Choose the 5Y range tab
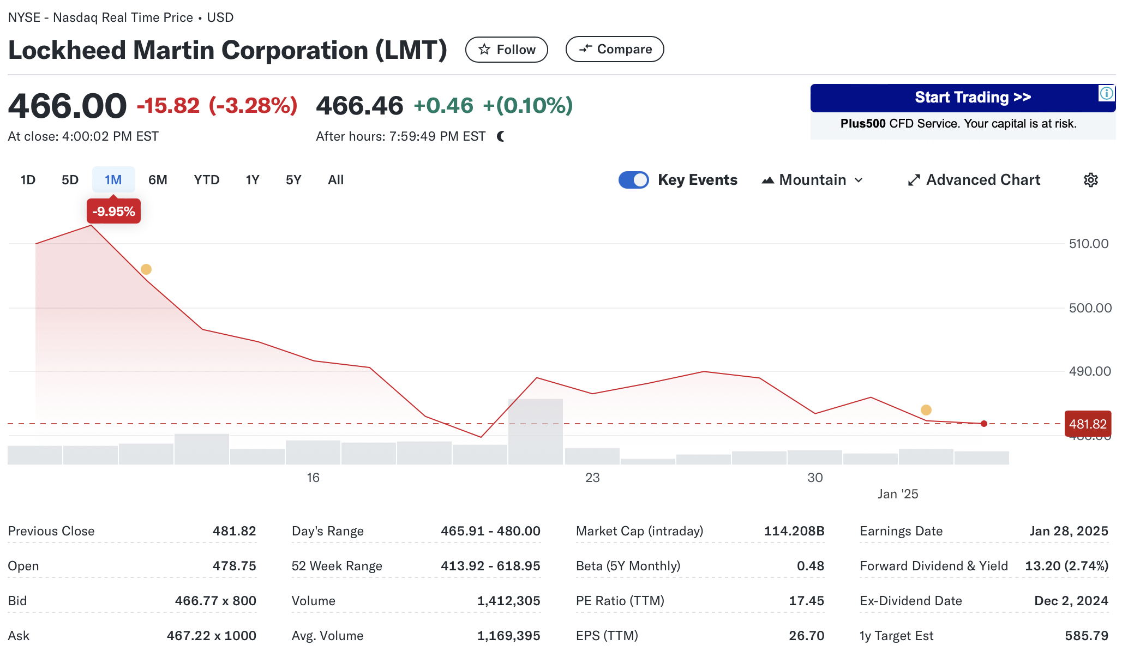Screen dimensions: 1128x663 293,180
